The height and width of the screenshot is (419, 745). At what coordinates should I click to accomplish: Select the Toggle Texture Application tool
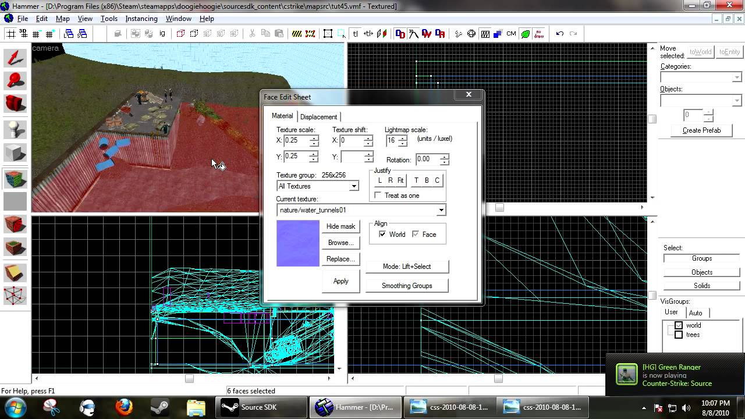[x=15, y=179]
